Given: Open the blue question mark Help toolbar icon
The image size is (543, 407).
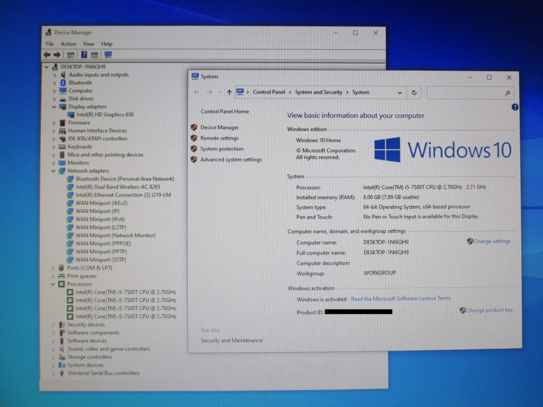Looking at the screenshot, I should [x=84, y=55].
